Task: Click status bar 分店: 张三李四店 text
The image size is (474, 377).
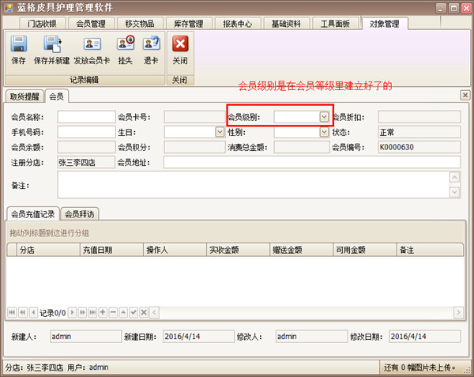Action: (x=34, y=368)
